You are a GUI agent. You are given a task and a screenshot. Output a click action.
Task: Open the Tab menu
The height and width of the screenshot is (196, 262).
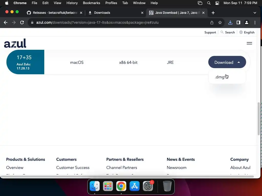click(125, 3)
